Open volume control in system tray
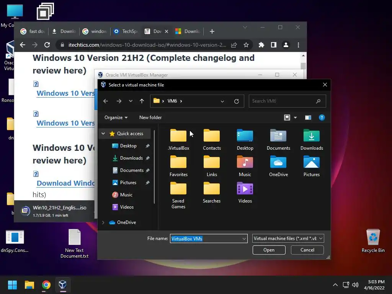 click(355, 285)
